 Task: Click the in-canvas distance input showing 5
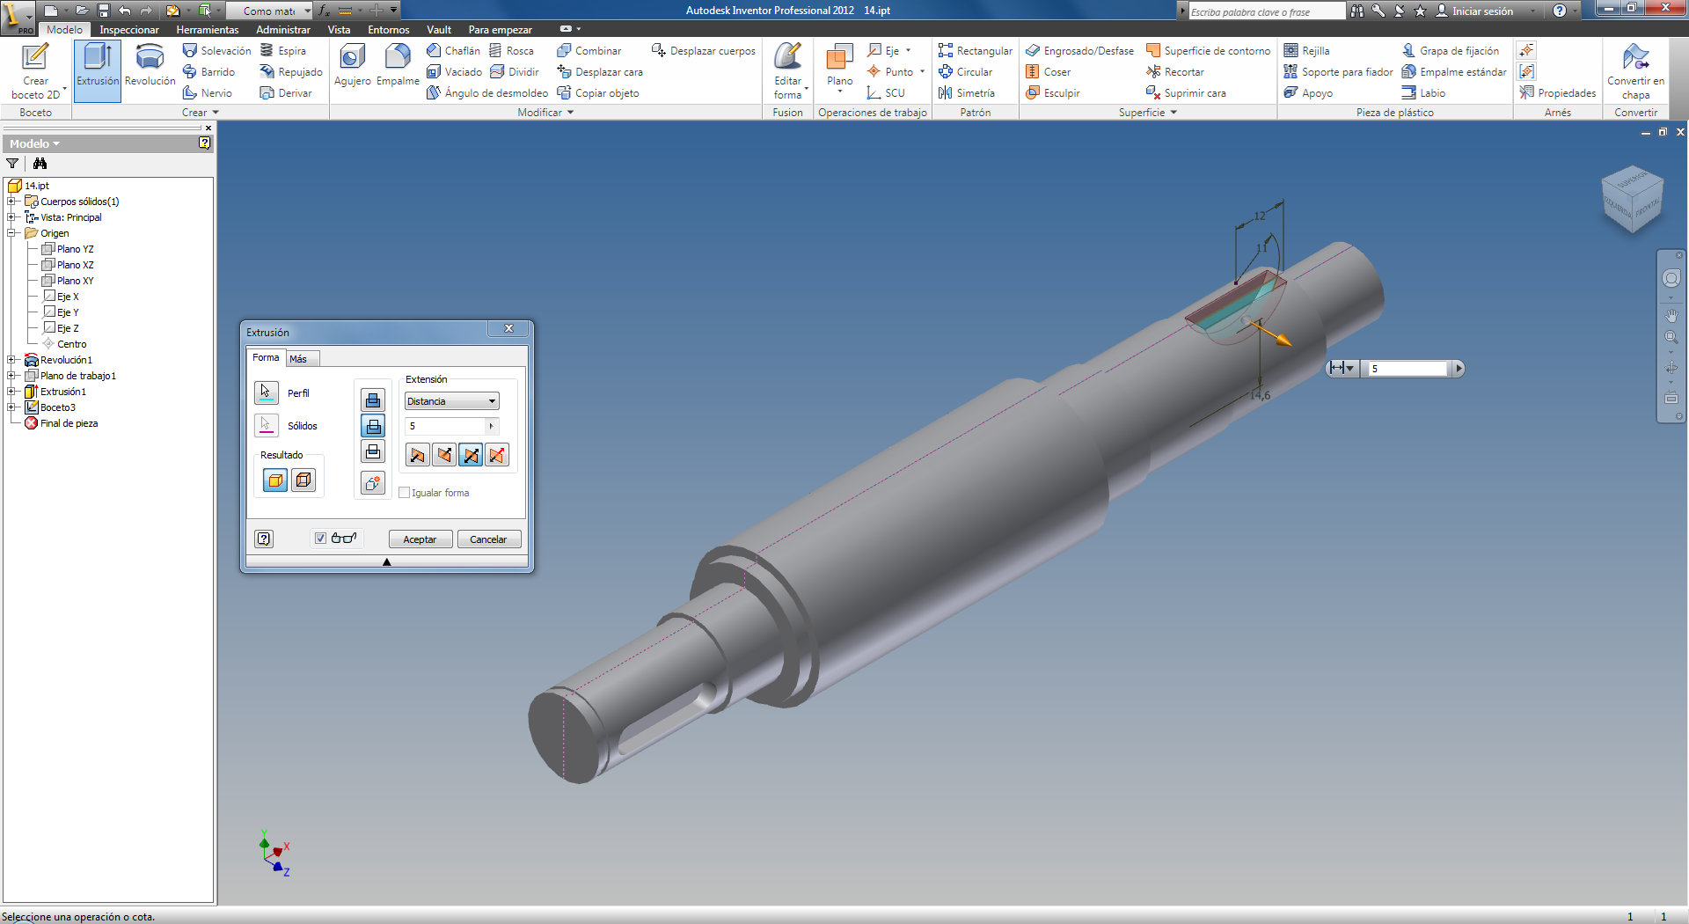tap(1408, 369)
